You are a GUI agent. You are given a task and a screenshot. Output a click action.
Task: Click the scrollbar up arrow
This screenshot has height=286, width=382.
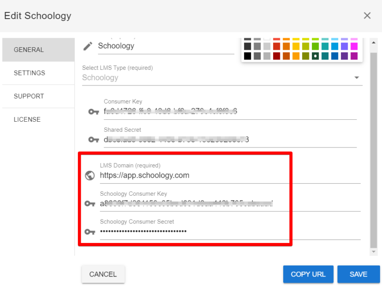(373, 42)
